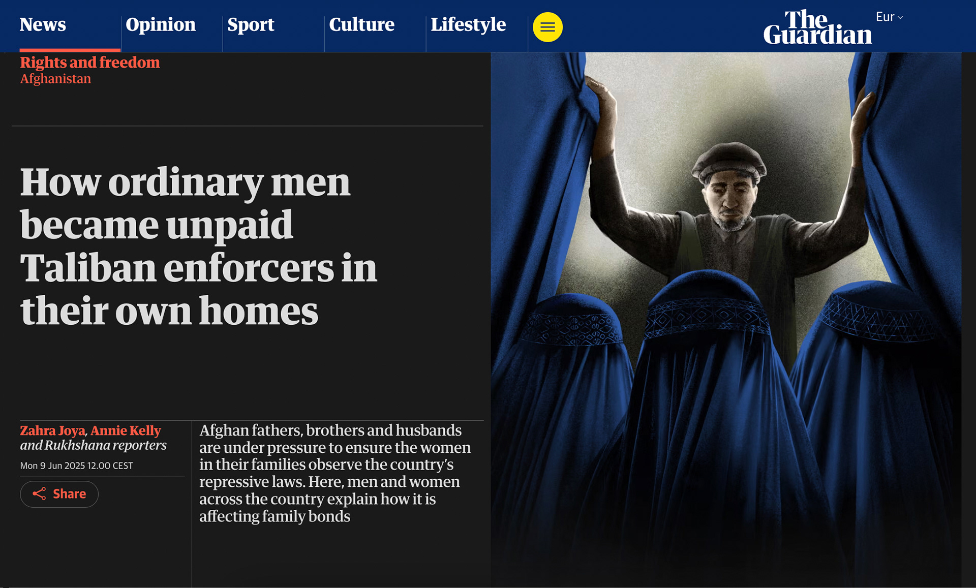976x588 pixels.
Task: Go to the Opinion section
Action: pyautogui.click(x=161, y=24)
